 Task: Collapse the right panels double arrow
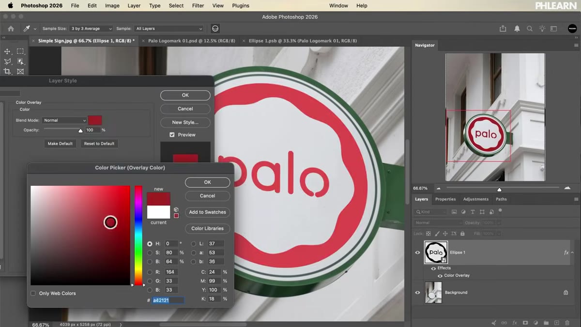tap(575, 37)
